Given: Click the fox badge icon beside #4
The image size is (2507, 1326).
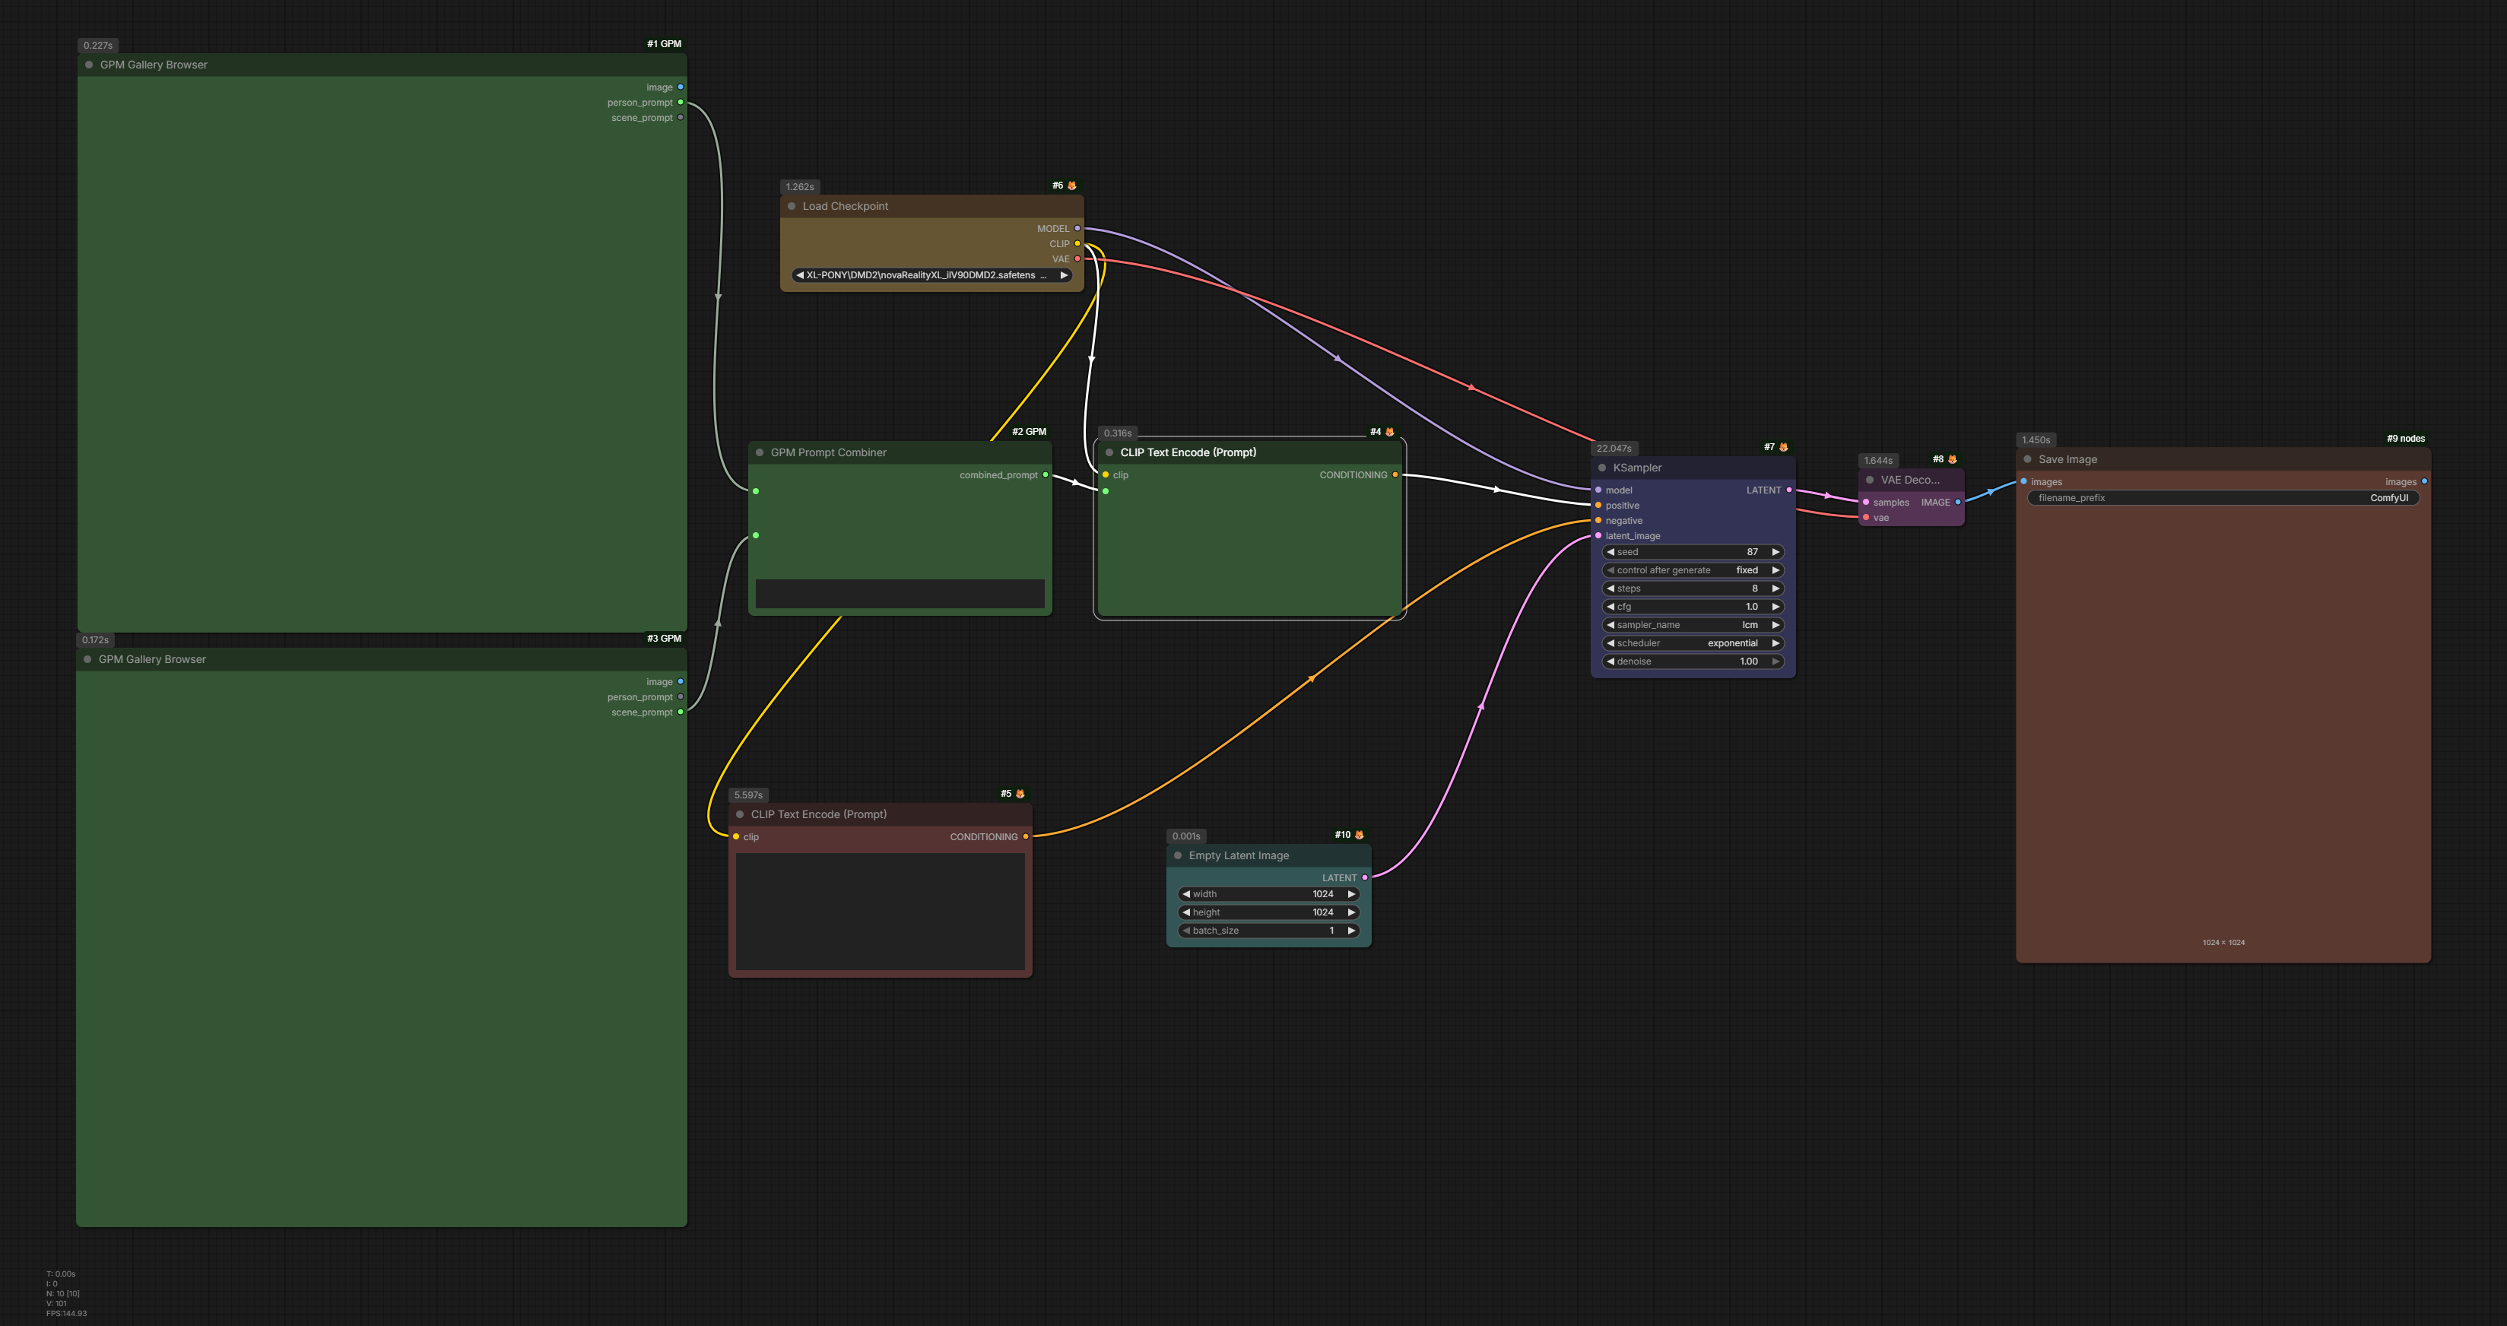Looking at the screenshot, I should coord(1388,432).
